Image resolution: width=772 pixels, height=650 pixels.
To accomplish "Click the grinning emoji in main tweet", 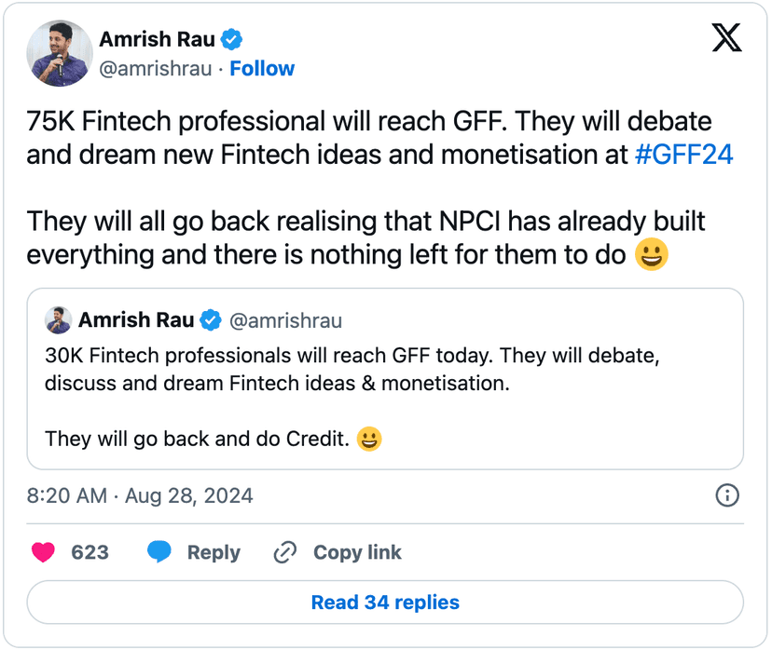I will click(651, 254).
